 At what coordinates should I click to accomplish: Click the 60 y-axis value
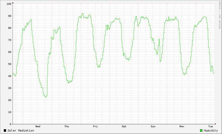(10, 52)
